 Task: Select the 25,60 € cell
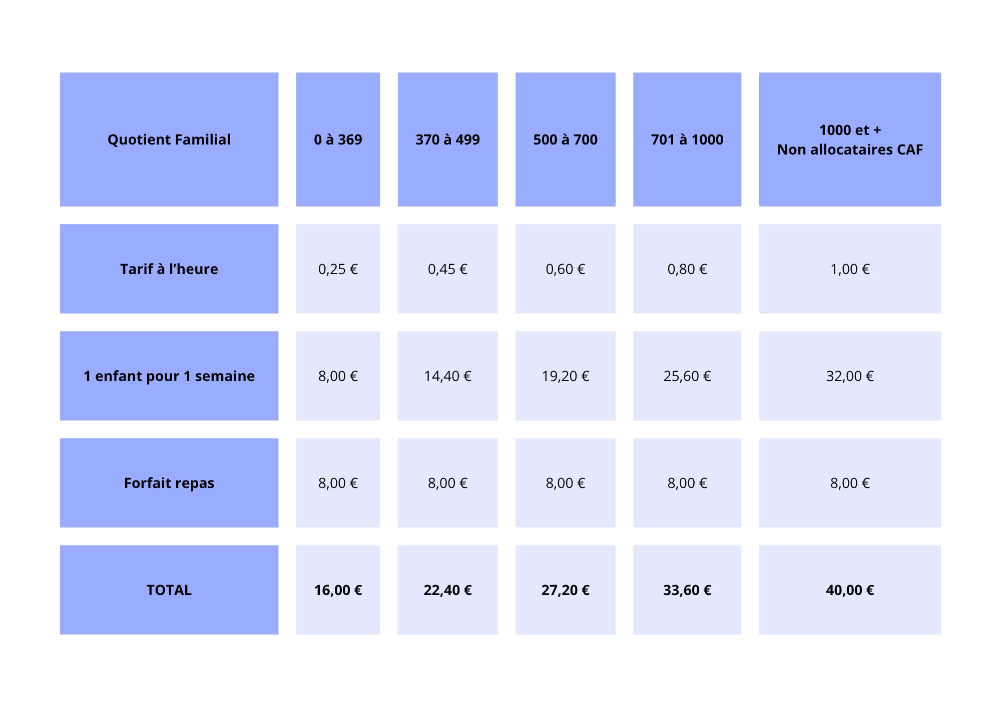coord(687,376)
